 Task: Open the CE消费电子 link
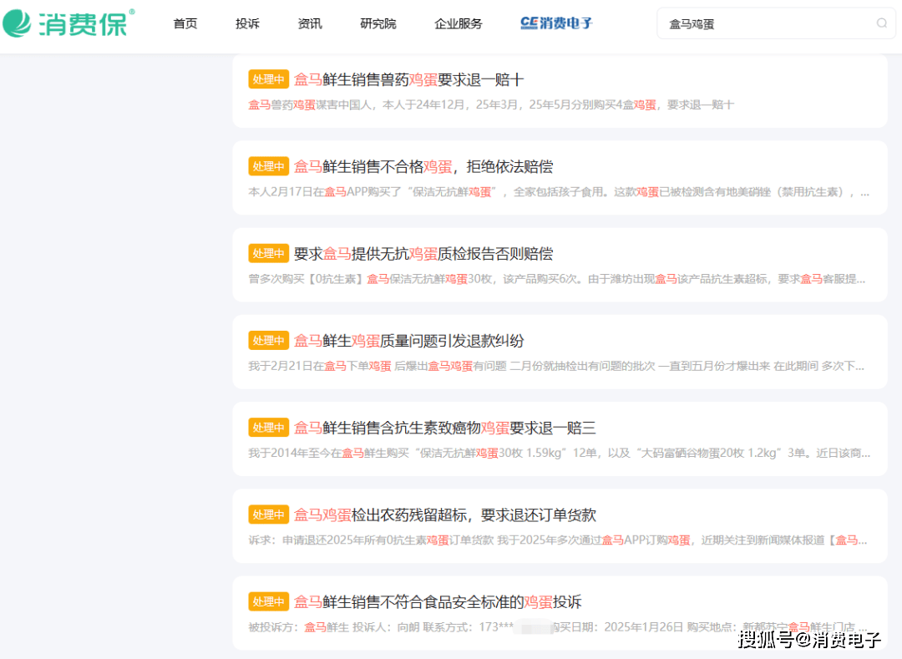pos(555,23)
